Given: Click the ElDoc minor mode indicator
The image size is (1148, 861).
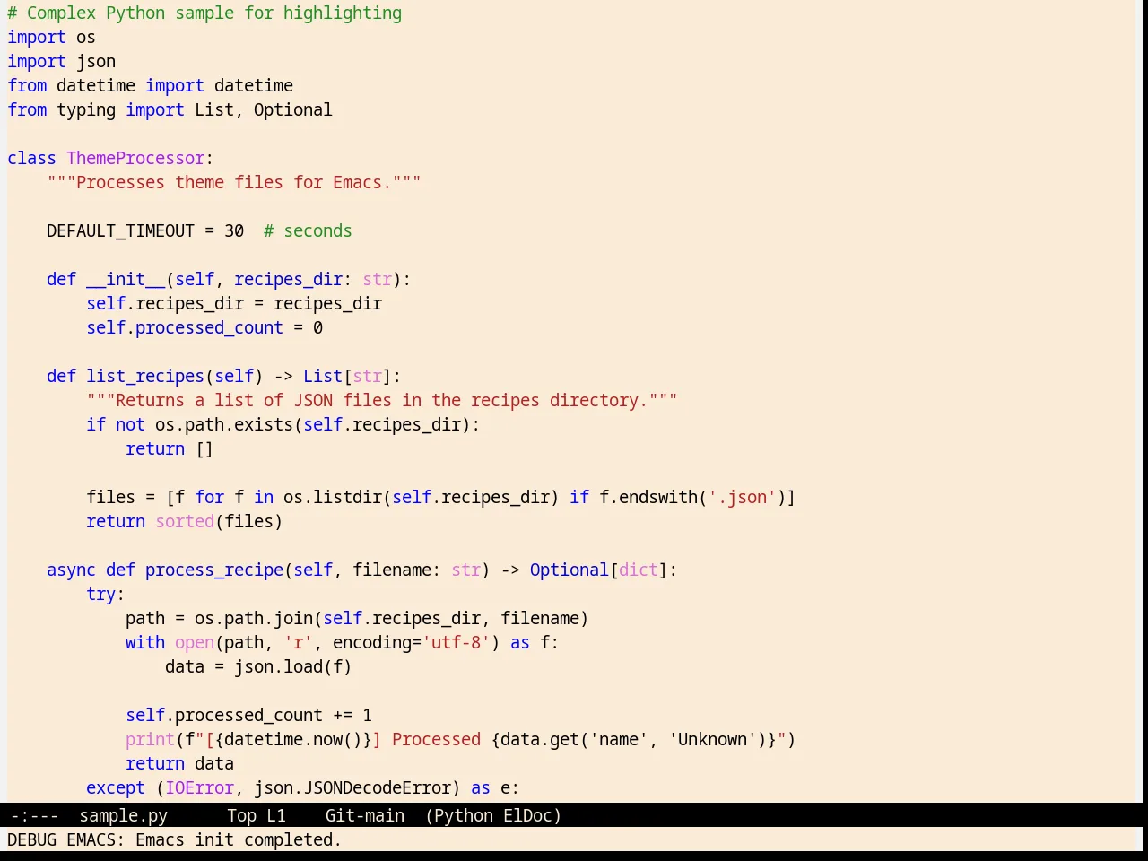Looking at the screenshot, I should coord(528,815).
